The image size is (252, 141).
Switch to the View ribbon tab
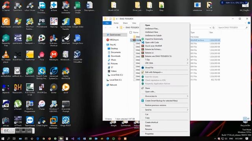coord(134,23)
